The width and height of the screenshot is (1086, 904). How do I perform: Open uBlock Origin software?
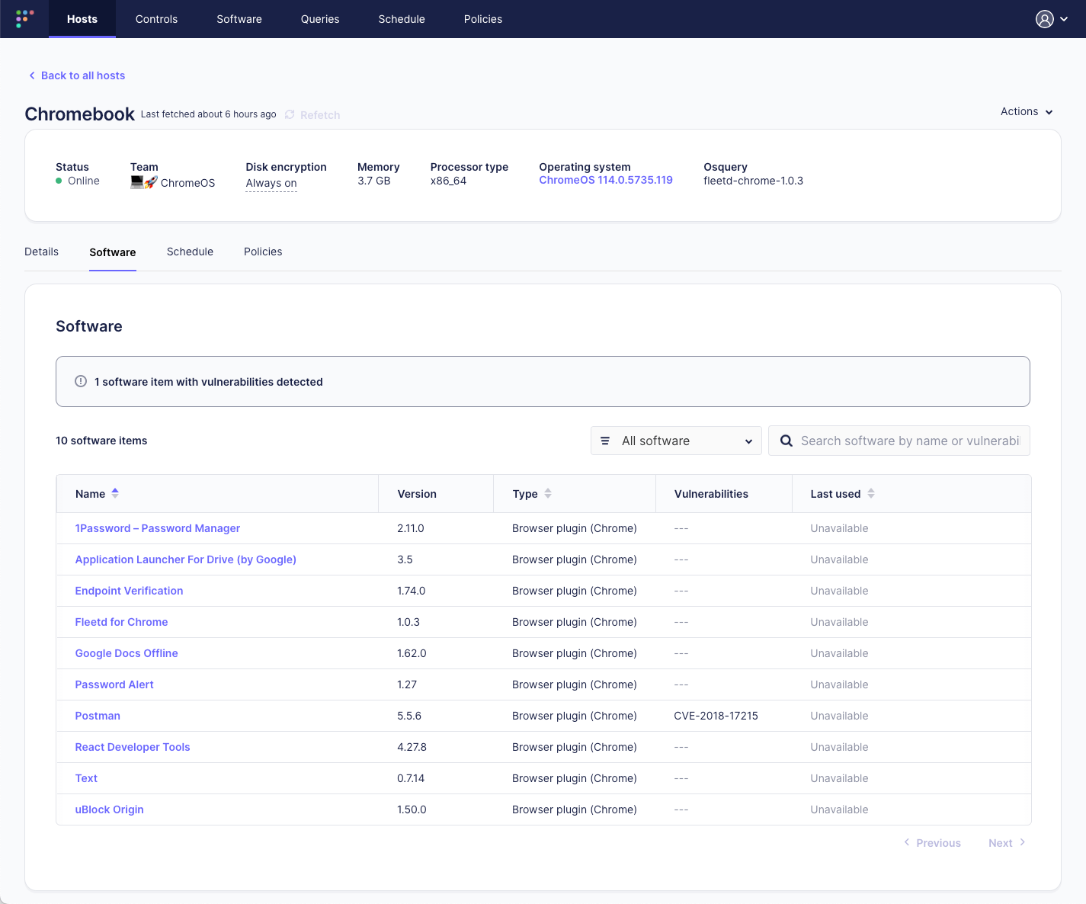[109, 809]
